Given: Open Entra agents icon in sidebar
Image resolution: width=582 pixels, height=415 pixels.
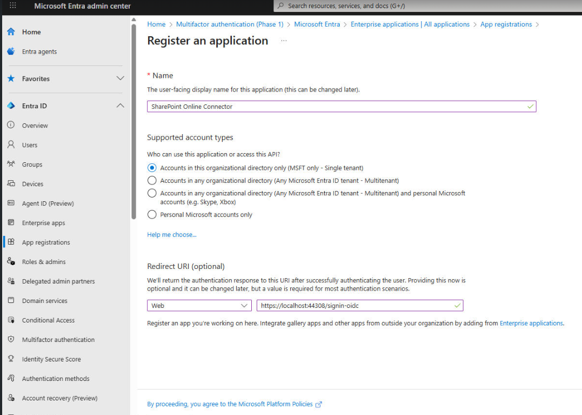Looking at the screenshot, I should tap(11, 51).
